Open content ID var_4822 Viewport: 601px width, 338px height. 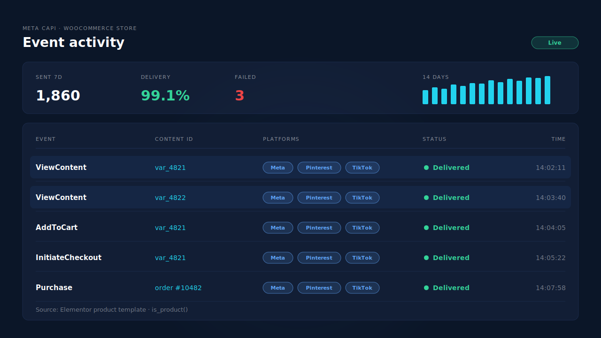pyautogui.click(x=170, y=198)
